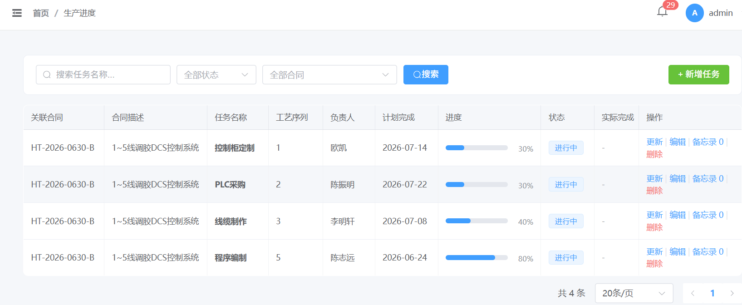Image resolution: width=742 pixels, height=305 pixels.
Task: Click 删除 for 控制柜定制 task
Action: click(x=654, y=154)
